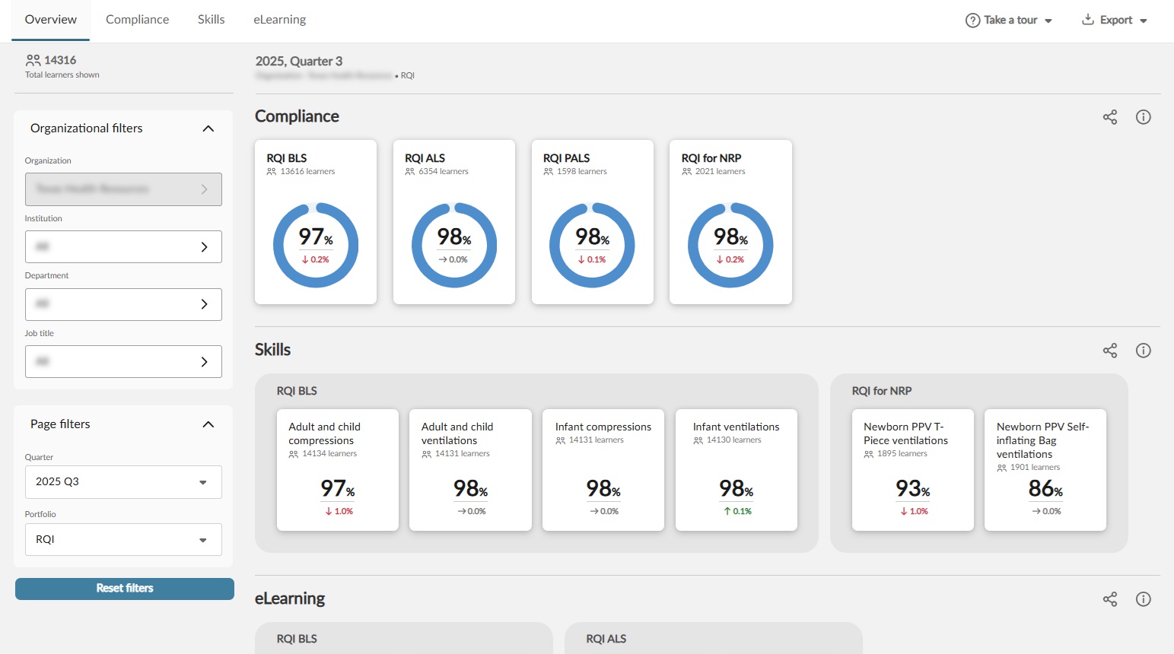
Task: Open the eLearning section info icon
Action: pos(1143,599)
